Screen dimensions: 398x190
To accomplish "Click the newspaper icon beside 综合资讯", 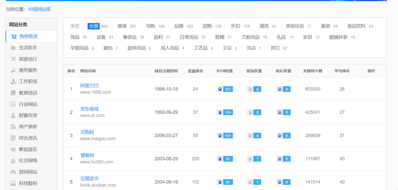I will [x=13, y=138].
